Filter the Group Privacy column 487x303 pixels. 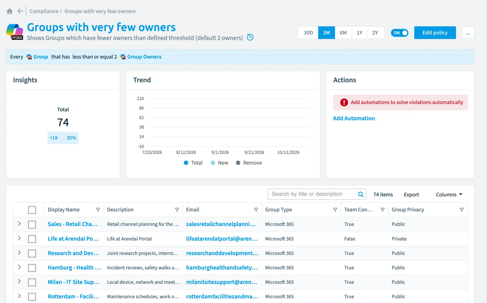[x=461, y=210]
